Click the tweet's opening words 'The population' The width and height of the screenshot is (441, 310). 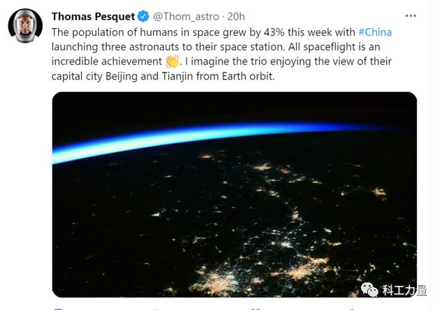pyautogui.click(x=87, y=32)
